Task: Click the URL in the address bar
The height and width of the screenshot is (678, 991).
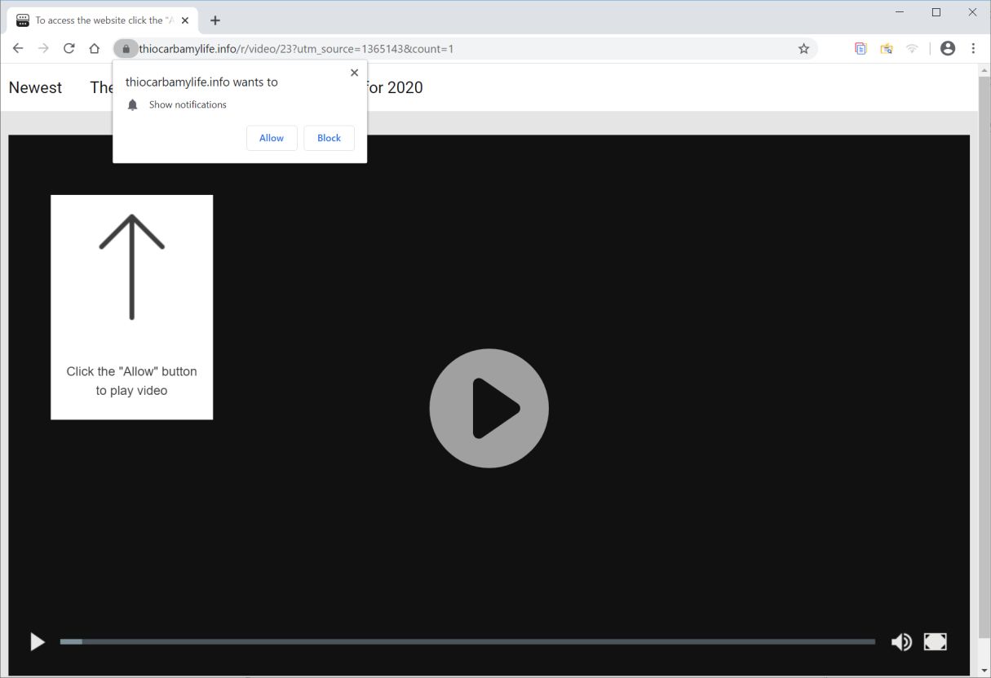Action: pos(296,49)
